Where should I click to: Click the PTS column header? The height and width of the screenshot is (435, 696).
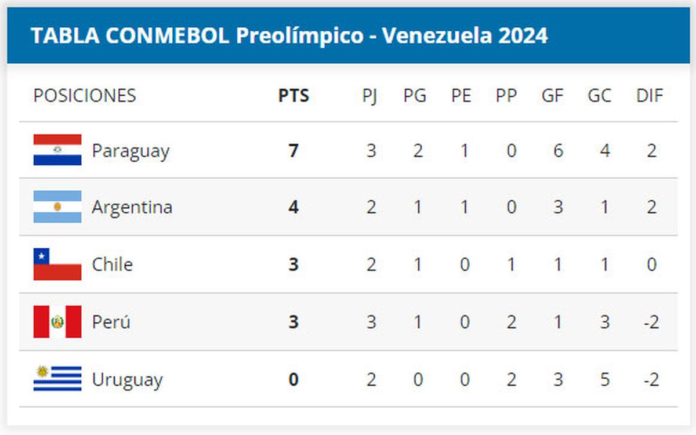tap(293, 96)
